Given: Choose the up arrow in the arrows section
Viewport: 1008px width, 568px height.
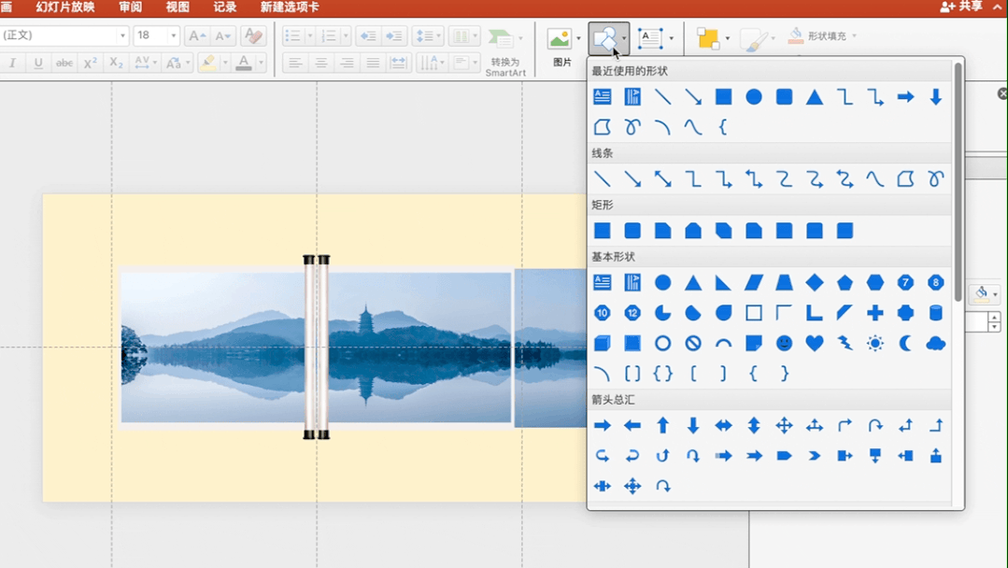Looking at the screenshot, I should tap(662, 426).
